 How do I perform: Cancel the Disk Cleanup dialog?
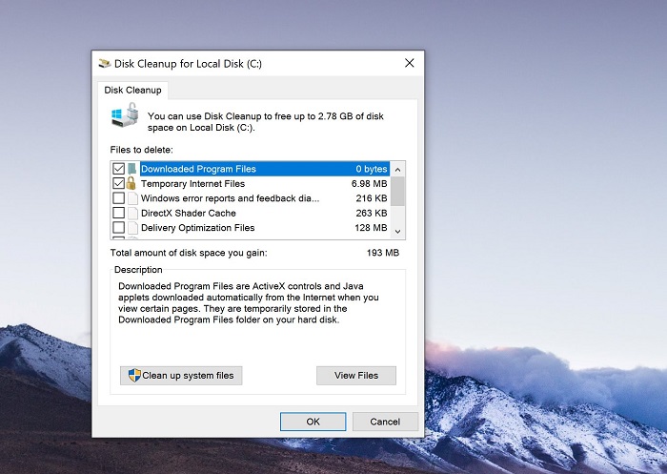384,422
